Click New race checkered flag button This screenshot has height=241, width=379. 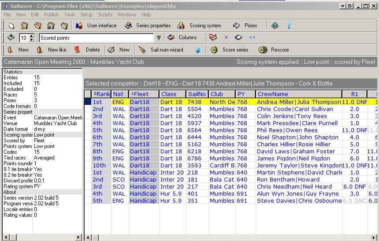coord(119,50)
